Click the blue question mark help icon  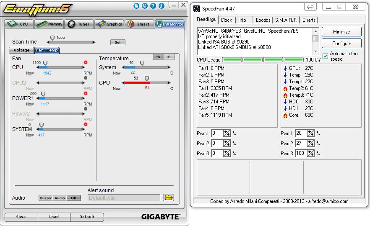(152, 6)
